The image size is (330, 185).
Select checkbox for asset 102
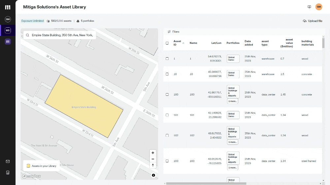pyautogui.click(x=167, y=135)
